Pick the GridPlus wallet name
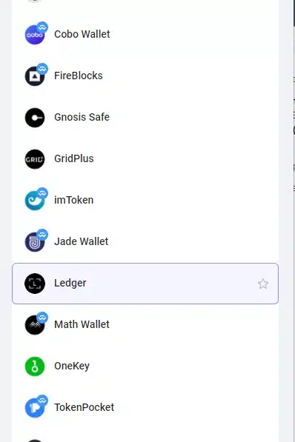 (x=74, y=158)
